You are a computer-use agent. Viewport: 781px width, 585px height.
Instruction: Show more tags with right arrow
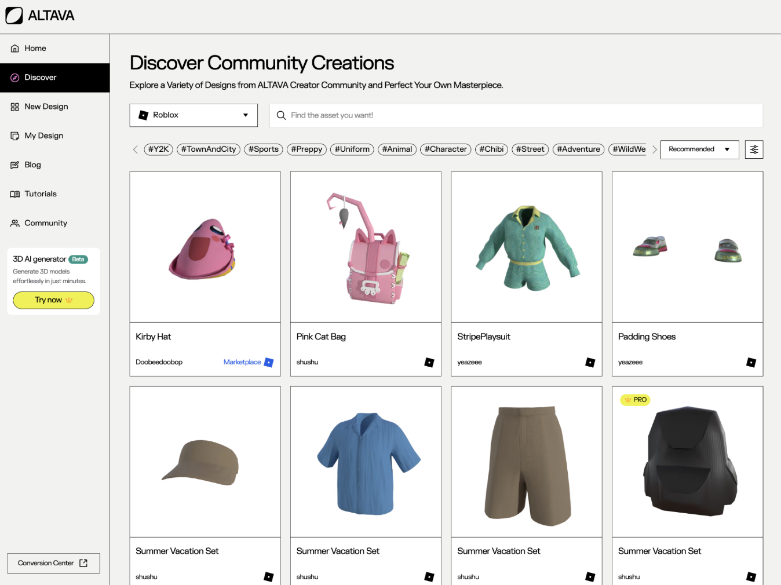655,149
